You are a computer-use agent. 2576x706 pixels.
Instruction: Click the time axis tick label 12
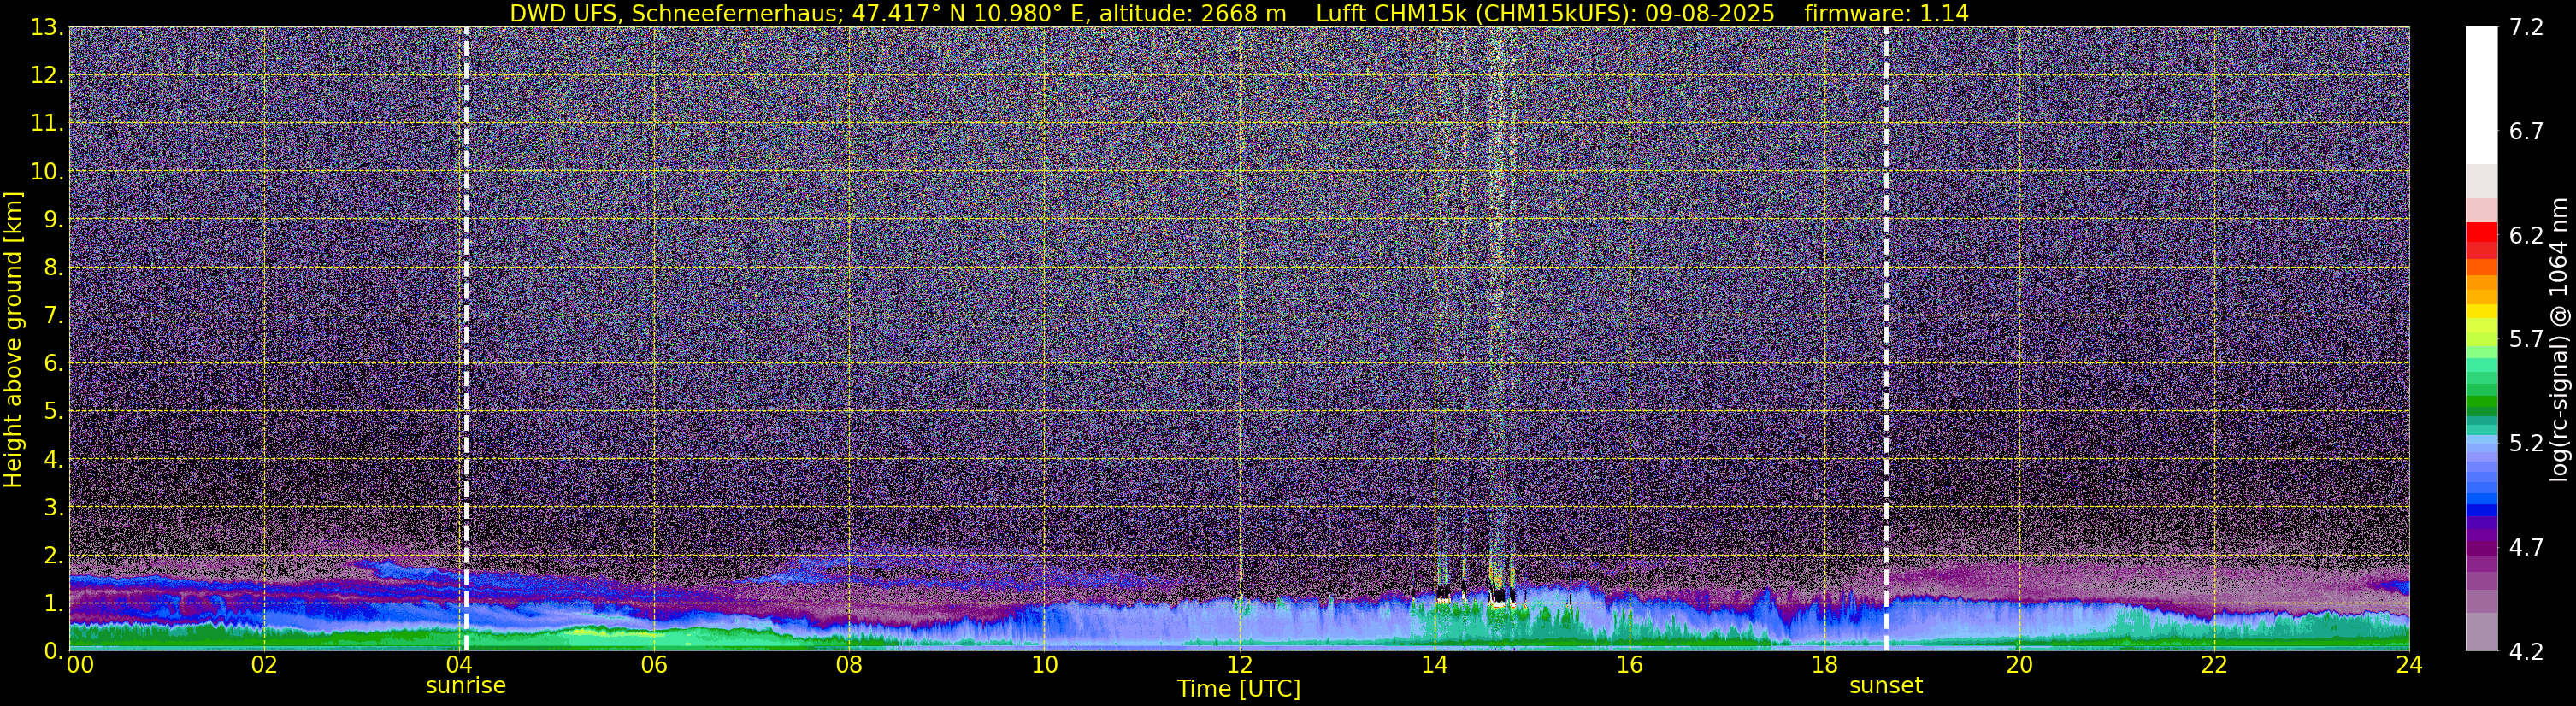pyautogui.click(x=1239, y=665)
